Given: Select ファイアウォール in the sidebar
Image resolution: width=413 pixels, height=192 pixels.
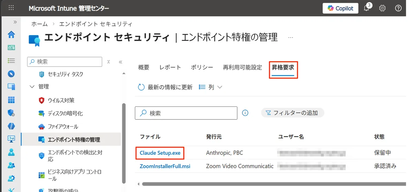Looking at the screenshot, I should 63,126.
